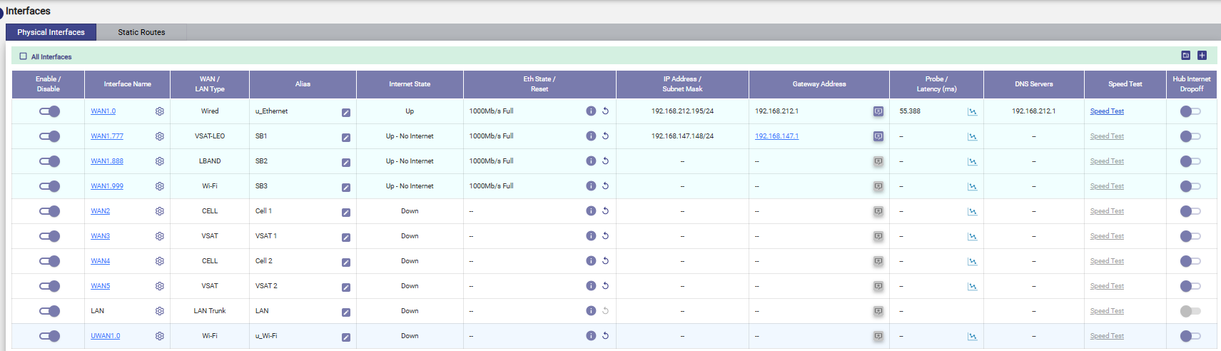Click save icon beside the plus button
Viewport: 1221px width, 351px height.
(1186, 56)
